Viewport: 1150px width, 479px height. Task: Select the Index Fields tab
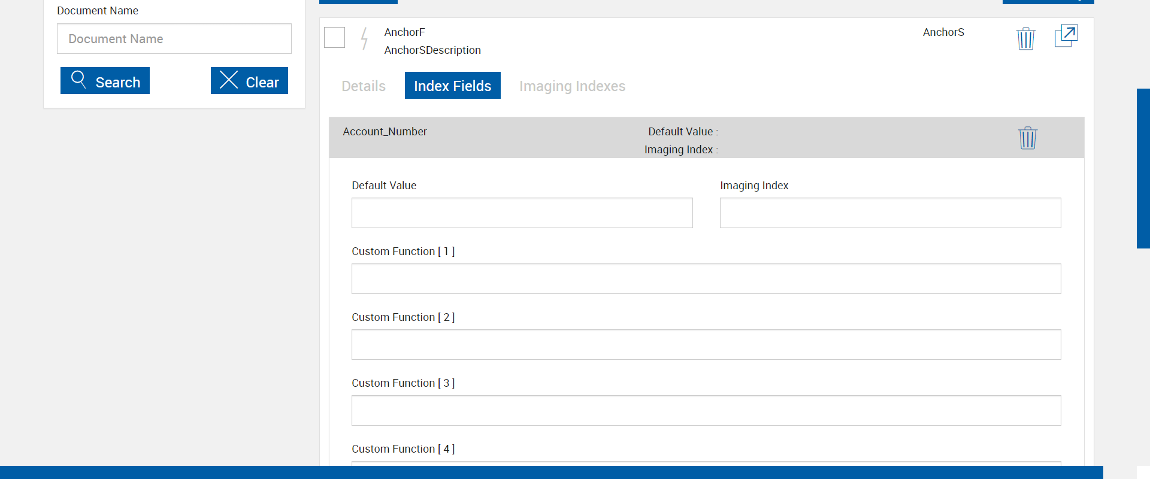pyautogui.click(x=452, y=86)
